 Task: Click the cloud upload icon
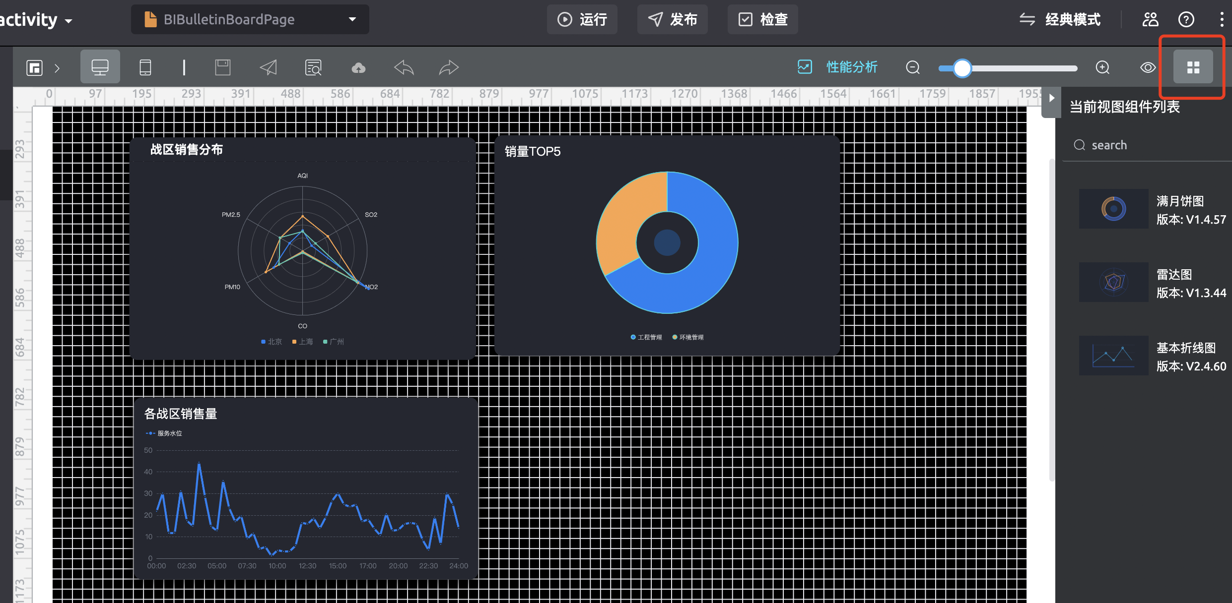[358, 67]
